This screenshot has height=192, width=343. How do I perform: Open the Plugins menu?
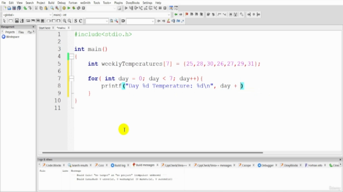pyautogui.click(x=118, y=3)
